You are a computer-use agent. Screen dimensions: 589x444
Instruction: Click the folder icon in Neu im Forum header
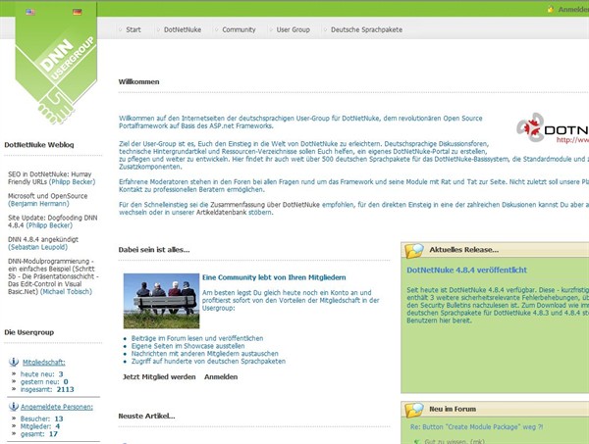point(415,407)
